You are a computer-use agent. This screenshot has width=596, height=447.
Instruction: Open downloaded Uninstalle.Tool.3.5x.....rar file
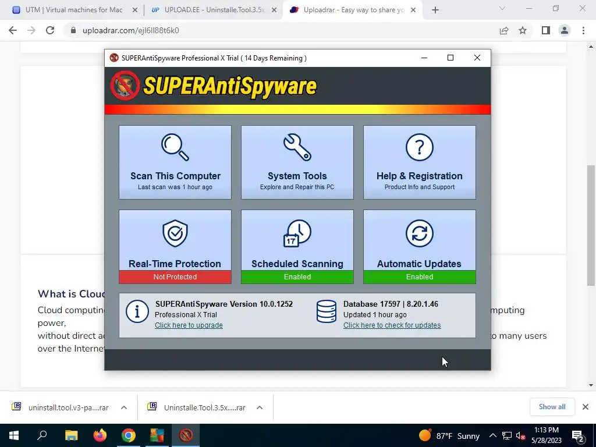click(196, 407)
